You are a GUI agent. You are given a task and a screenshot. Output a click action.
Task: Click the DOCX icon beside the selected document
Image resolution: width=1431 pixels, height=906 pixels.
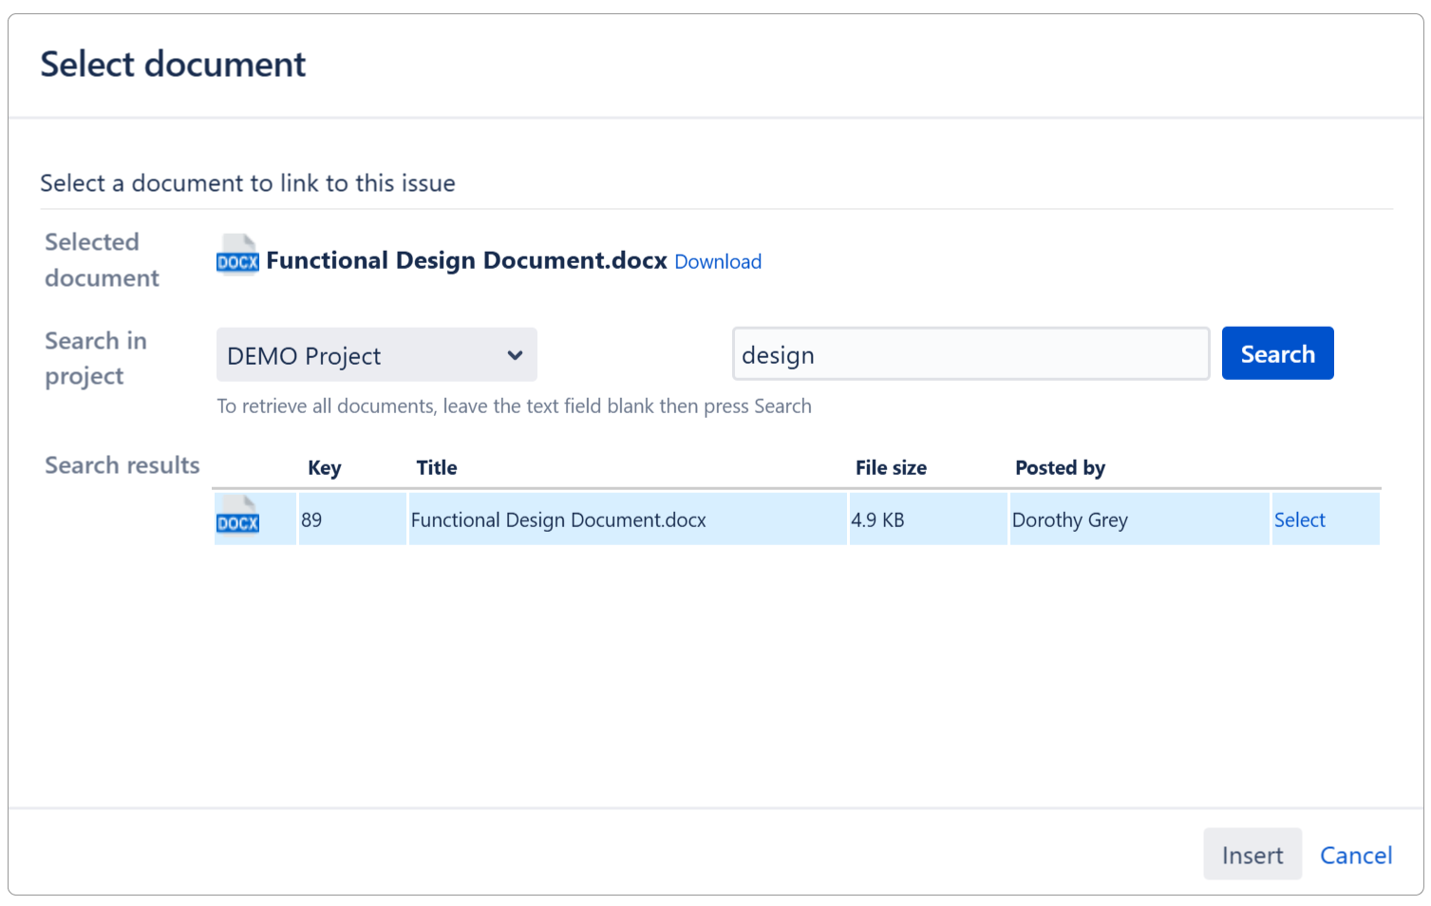236,255
